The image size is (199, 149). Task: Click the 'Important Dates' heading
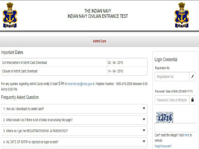click(12, 52)
